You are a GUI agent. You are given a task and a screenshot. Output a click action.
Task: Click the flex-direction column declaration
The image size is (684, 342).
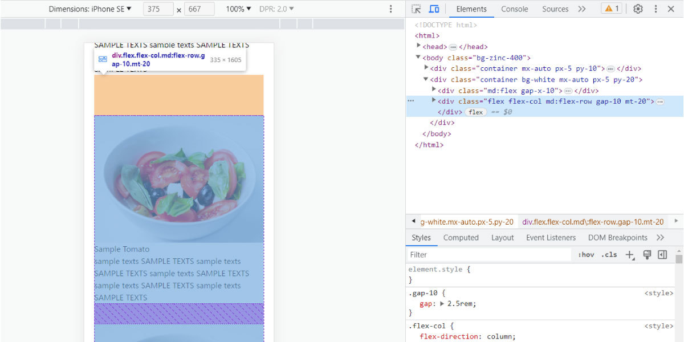(467, 336)
